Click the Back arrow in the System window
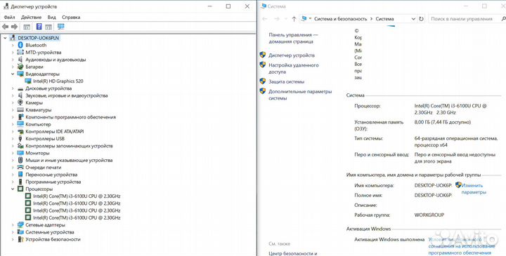Screen dimensions: 506x256 [265, 19]
